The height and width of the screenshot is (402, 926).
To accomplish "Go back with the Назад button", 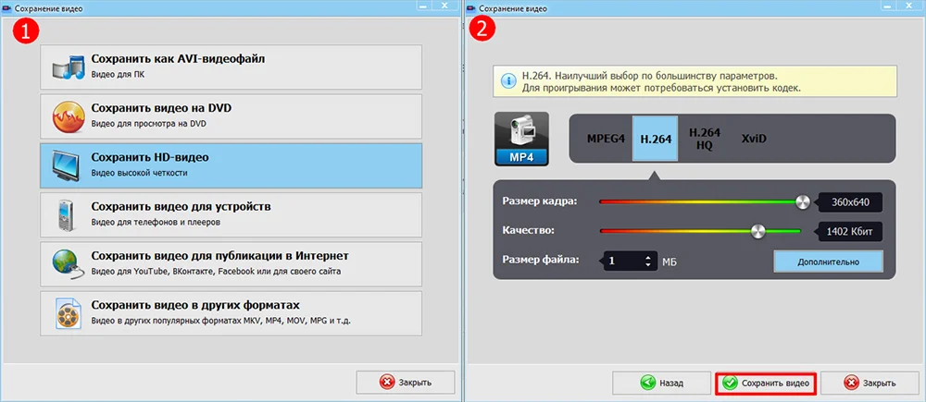I will 662,383.
